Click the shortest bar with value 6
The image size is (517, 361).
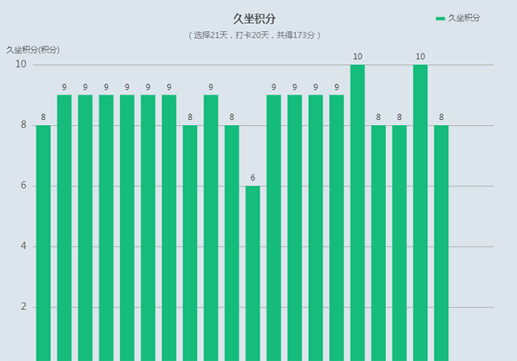(x=253, y=273)
